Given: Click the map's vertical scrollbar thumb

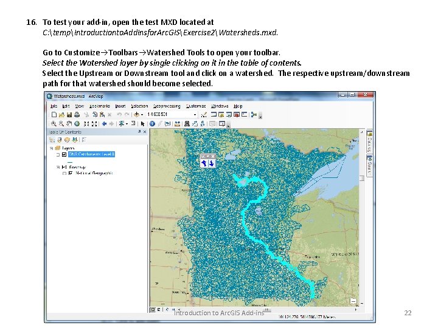Looking at the screenshot, I should click(362, 178).
